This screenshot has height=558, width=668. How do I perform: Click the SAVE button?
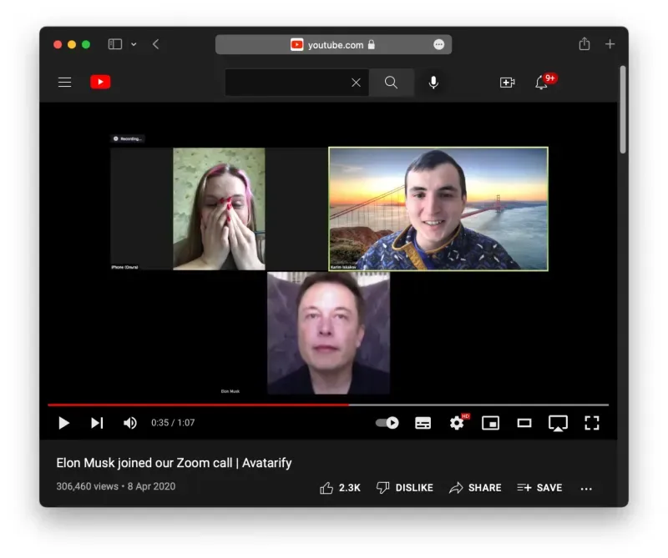(539, 488)
